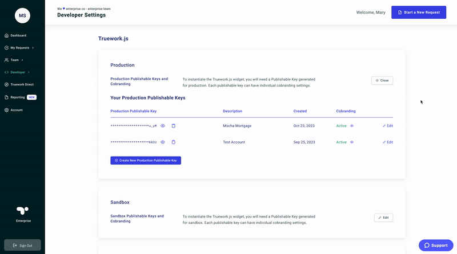Reveal the Mocha Mortgage publishable key
Screen dimensions: 457x254
[163, 126]
